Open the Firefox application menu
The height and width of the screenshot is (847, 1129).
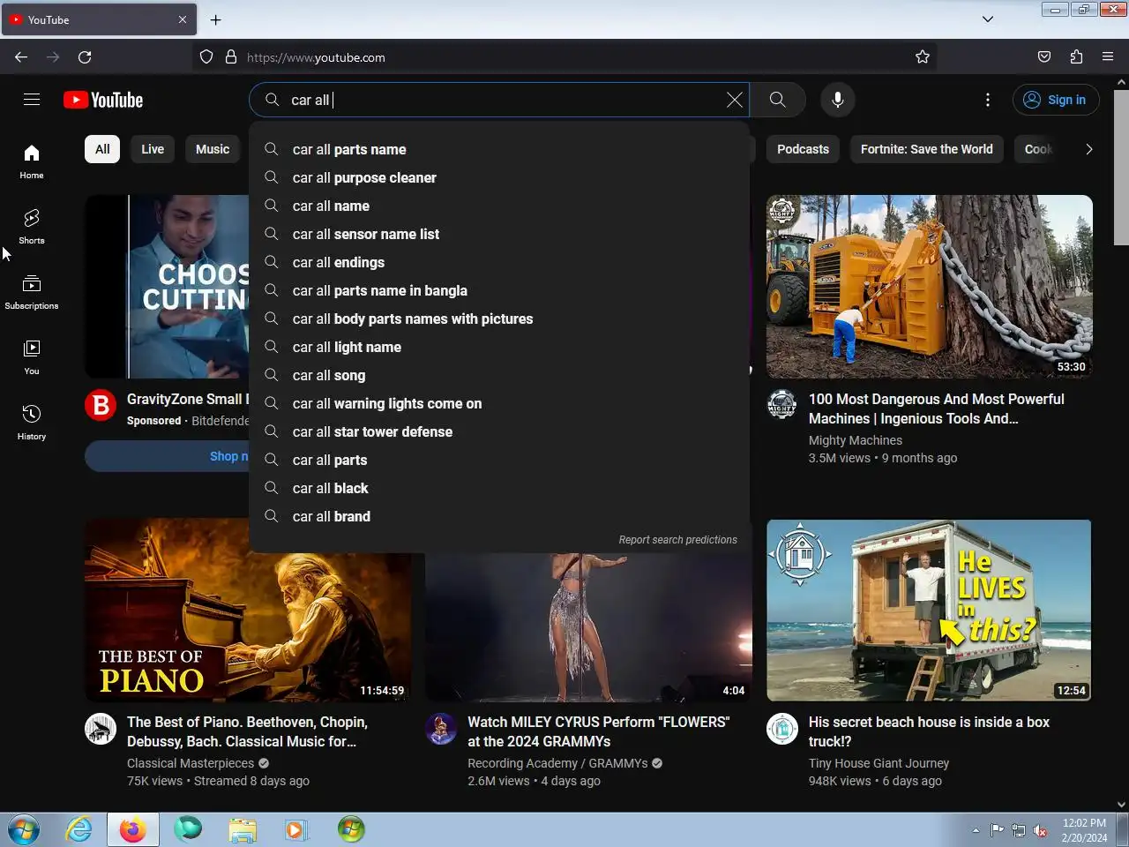[1108, 57]
